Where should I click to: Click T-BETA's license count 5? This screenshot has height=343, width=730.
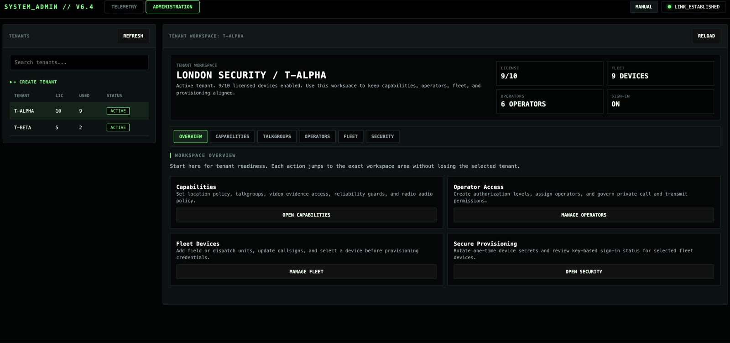57,128
